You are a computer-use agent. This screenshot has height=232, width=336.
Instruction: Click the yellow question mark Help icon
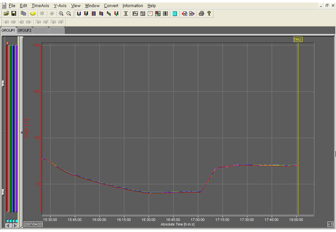click(209, 14)
